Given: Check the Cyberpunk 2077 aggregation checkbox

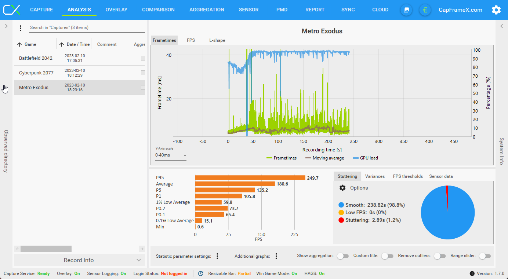Looking at the screenshot, I should click(143, 73).
